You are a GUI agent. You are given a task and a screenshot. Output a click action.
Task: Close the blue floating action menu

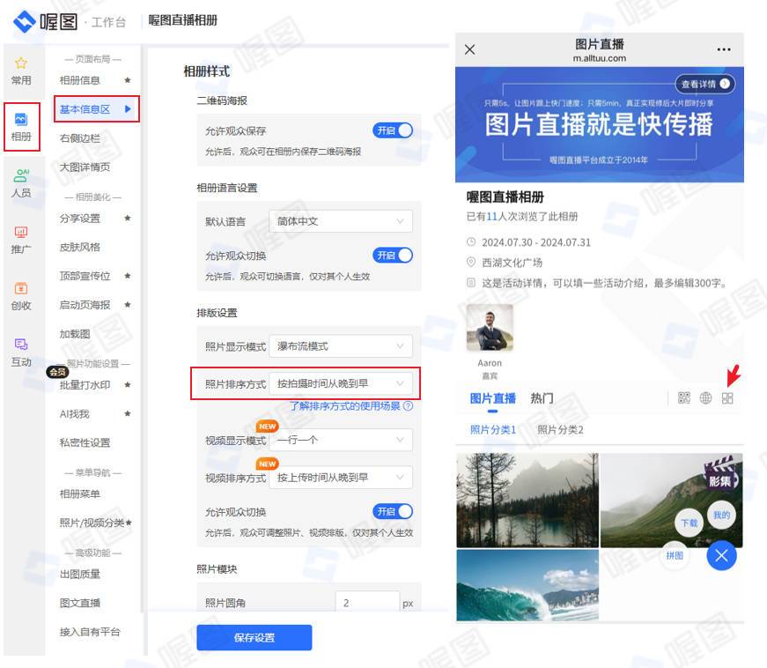pyautogui.click(x=721, y=555)
